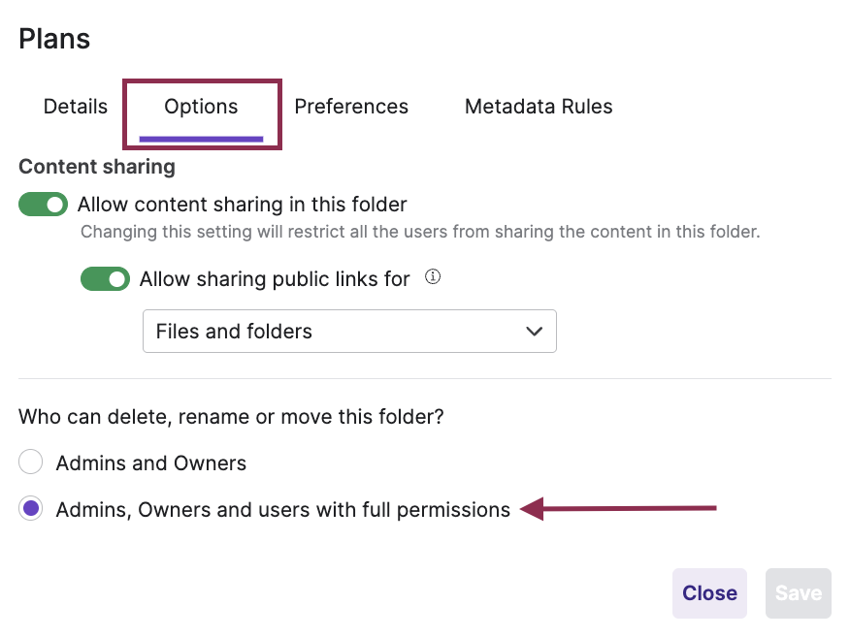Select the Metadata Rules tab
850x638 pixels.
(539, 107)
